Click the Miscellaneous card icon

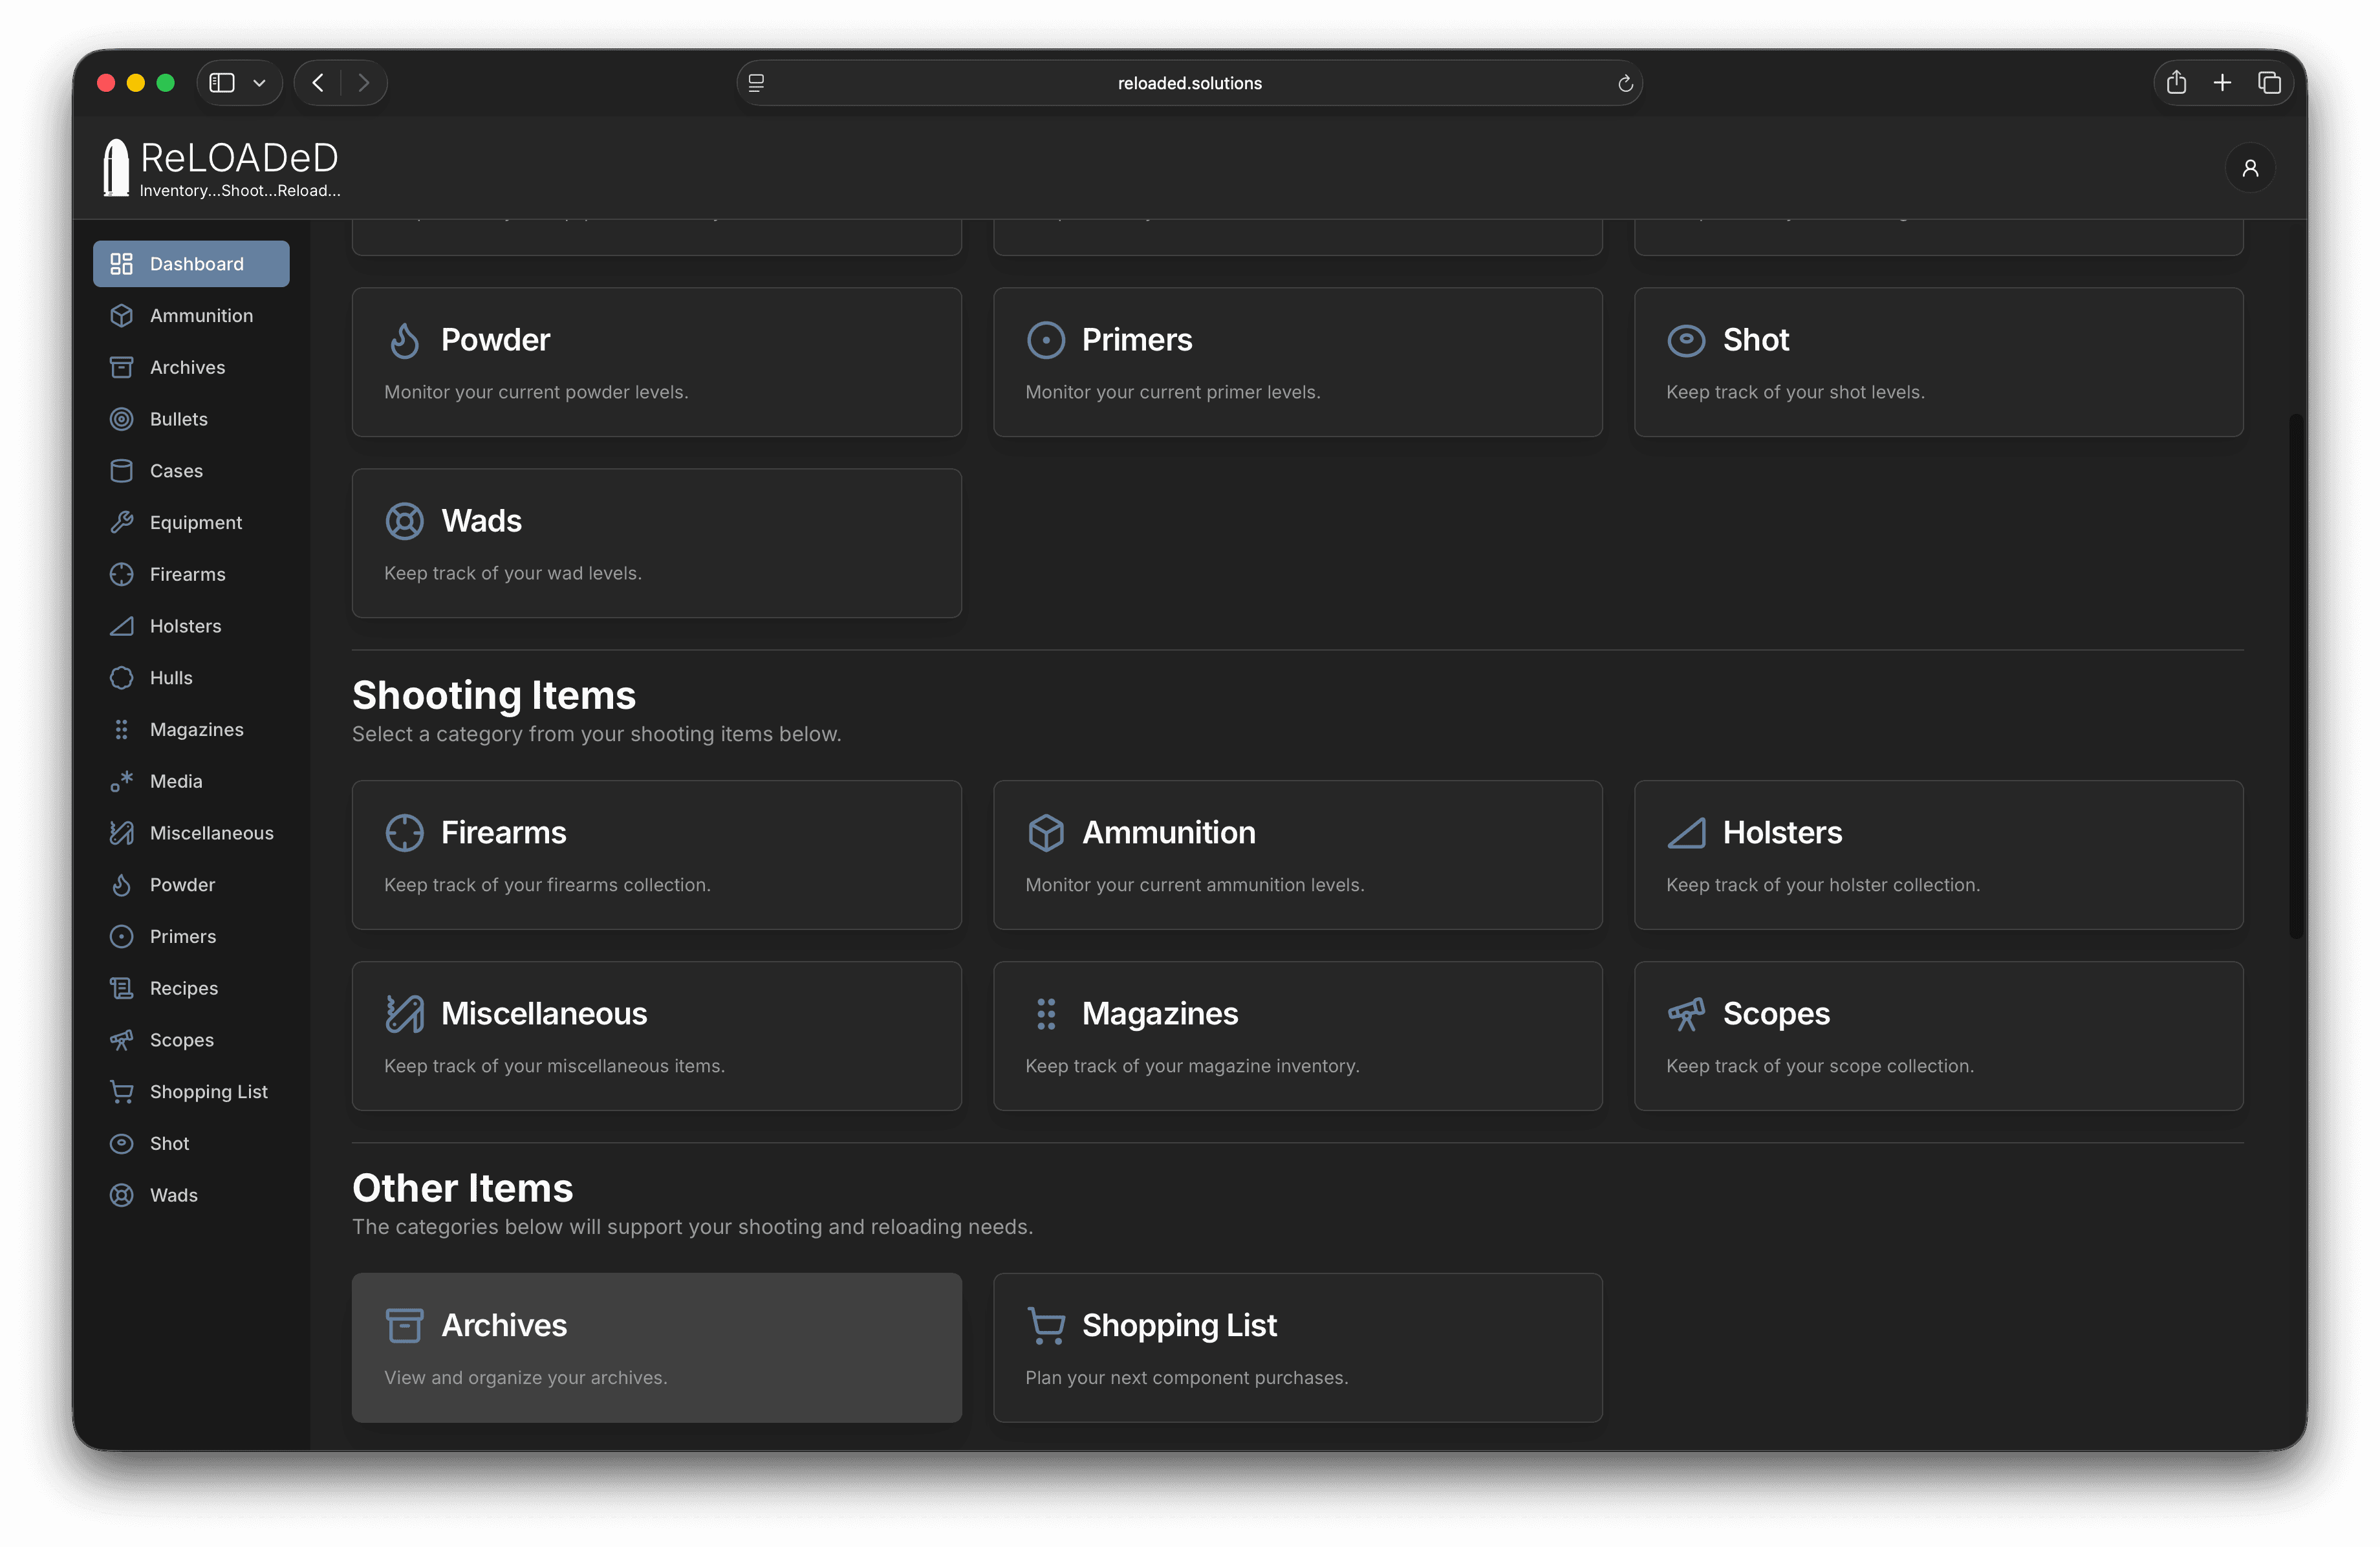click(404, 1014)
